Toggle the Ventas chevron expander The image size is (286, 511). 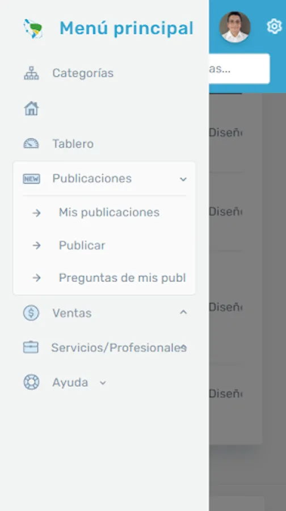click(183, 312)
